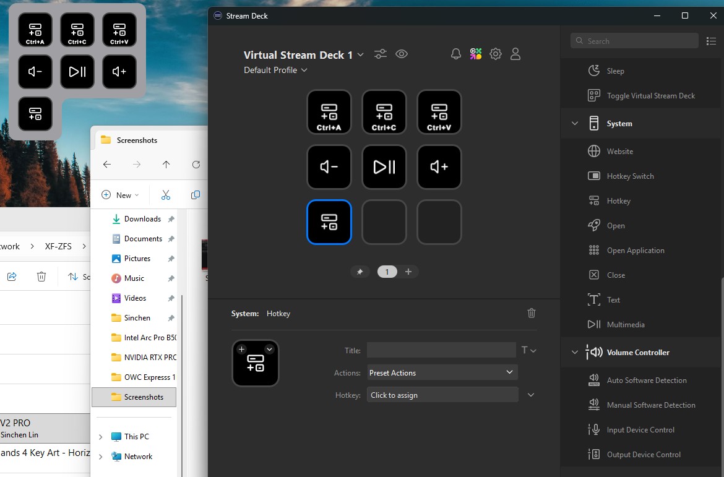Open the notifications bell icon
This screenshot has height=477, width=724.
[456, 54]
